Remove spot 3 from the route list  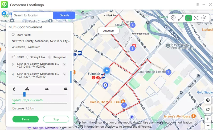pos(64,64)
